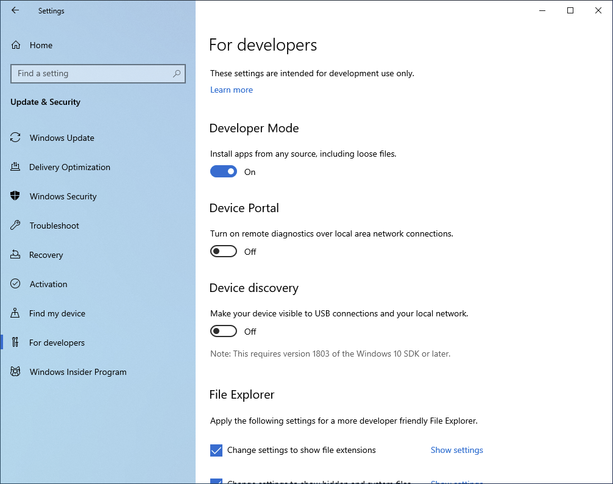Turn on Device discovery toggle

coord(224,332)
